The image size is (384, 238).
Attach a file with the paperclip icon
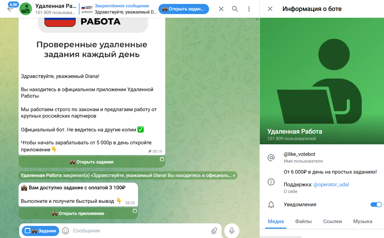[214, 231]
